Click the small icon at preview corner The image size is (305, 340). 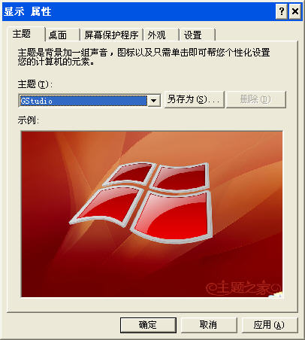[276, 295]
